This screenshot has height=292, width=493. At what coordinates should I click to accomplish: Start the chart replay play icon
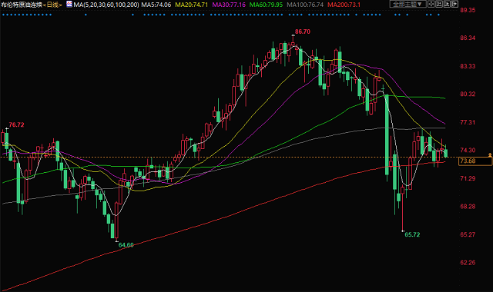point(447,4)
